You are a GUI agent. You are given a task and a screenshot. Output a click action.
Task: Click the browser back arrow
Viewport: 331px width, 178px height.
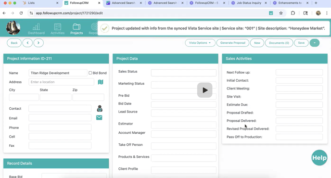[x=4, y=13]
